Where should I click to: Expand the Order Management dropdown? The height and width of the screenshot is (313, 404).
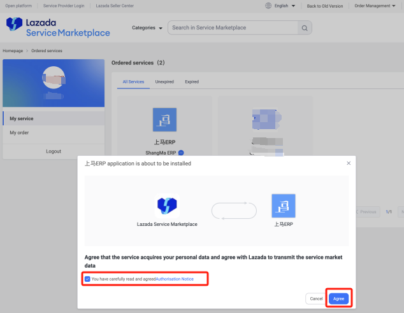[x=375, y=6]
